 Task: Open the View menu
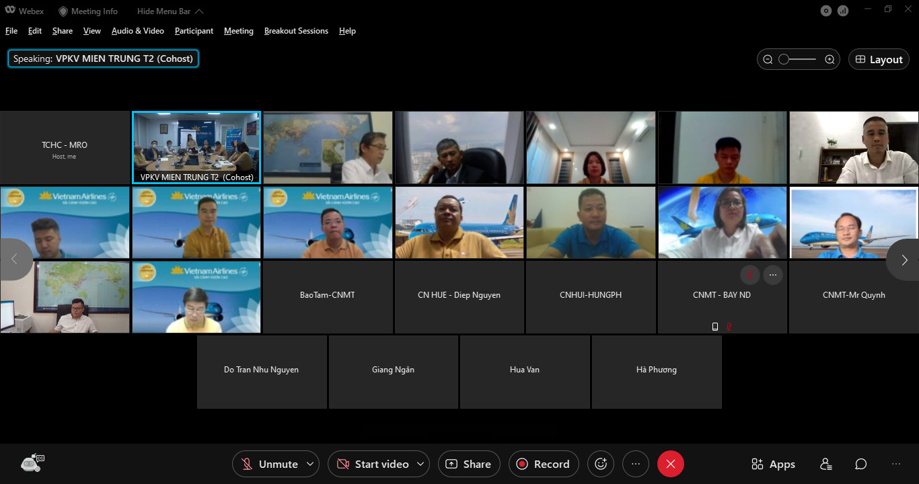tap(92, 31)
